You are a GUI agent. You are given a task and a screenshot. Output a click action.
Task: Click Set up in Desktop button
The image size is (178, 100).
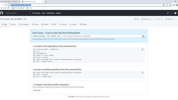pyautogui.click(x=39, y=36)
